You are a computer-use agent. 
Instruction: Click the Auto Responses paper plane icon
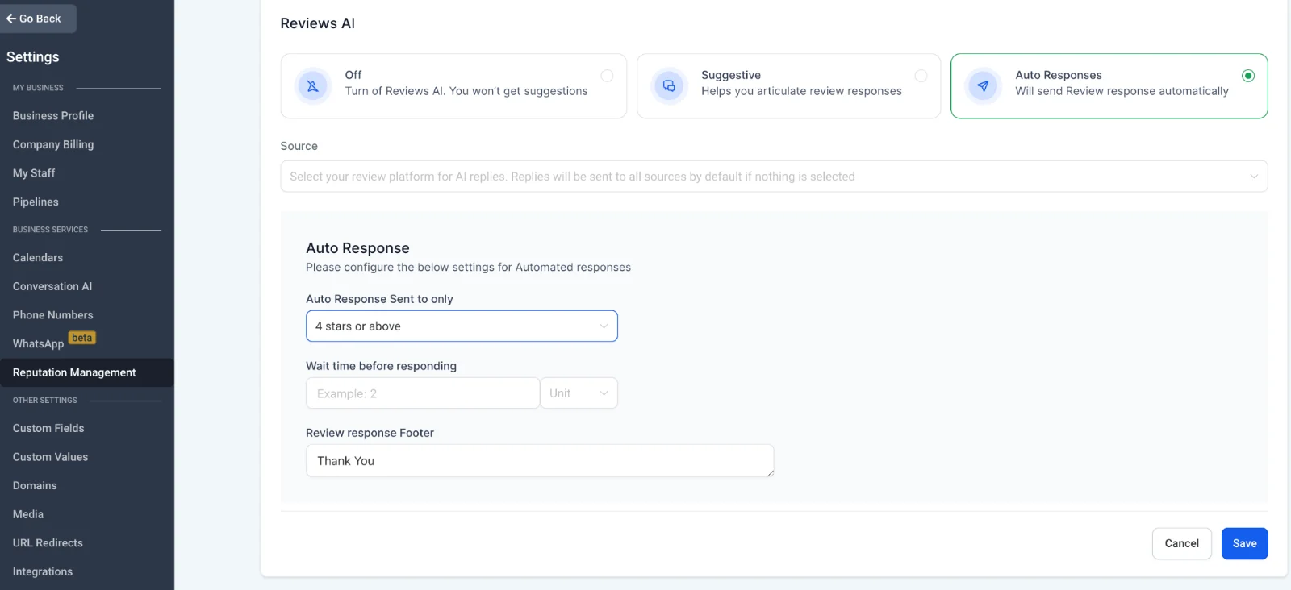tap(983, 85)
